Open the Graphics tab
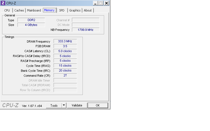Image resolution: width=210 pixels, height=131 pixels. 75,10
